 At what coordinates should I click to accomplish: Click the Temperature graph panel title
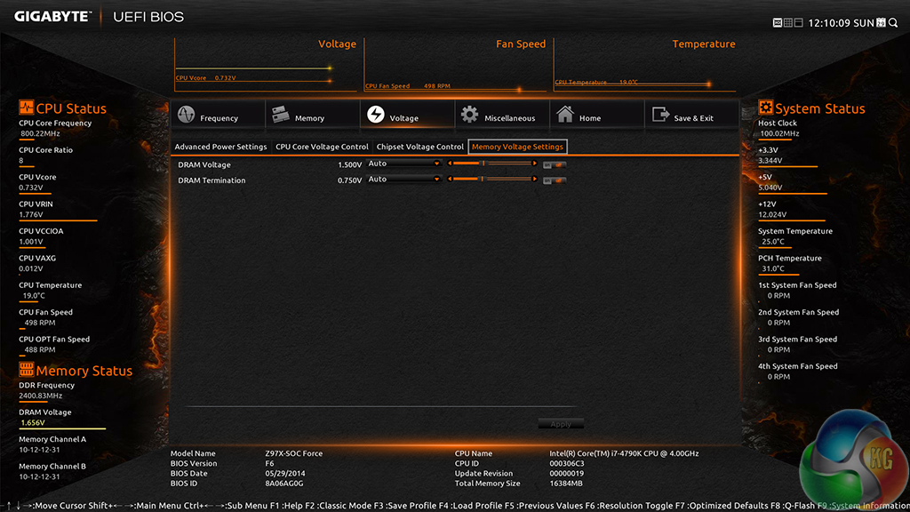pos(704,44)
